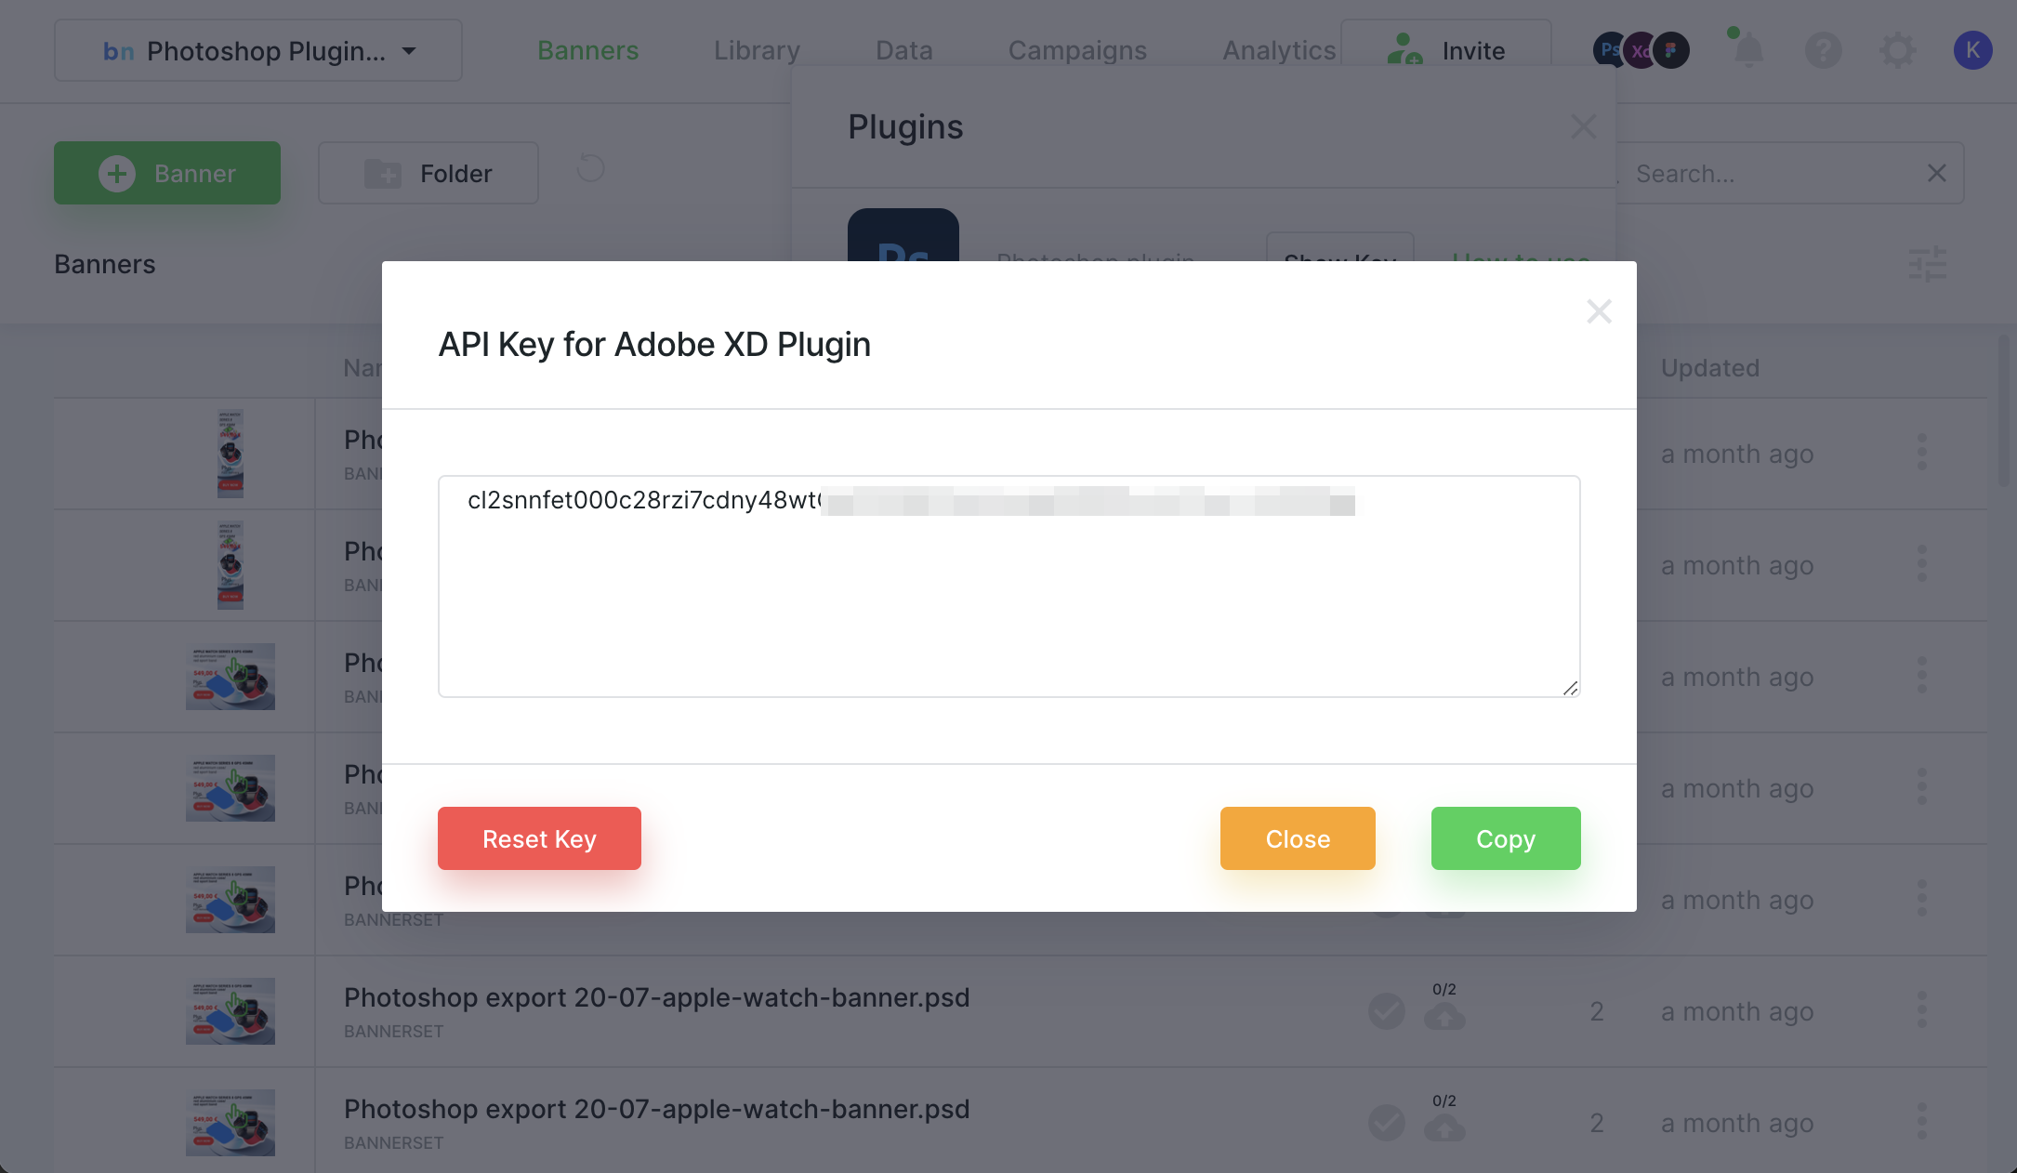Open second vertical banner thumbnail
The height and width of the screenshot is (1173, 2017).
[231, 565]
